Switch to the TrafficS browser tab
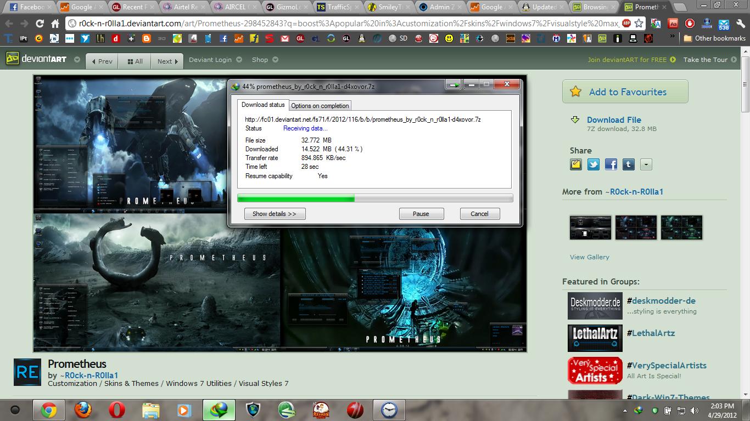This screenshot has width=750, height=421. tap(339, 7)
